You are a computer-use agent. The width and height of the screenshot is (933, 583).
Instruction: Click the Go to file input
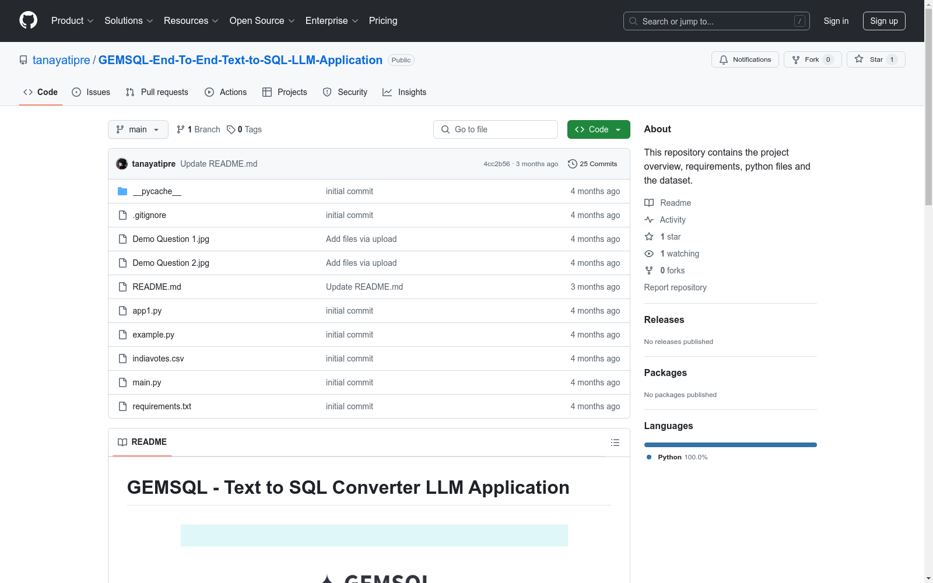[x=496, y=129]
